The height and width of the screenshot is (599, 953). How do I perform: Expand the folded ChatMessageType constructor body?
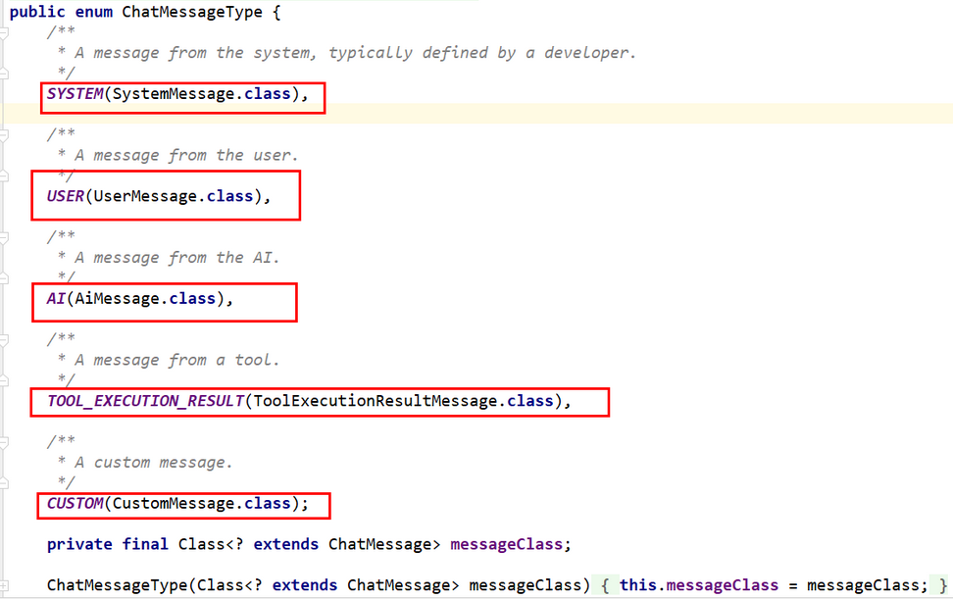pyautogui.click(x=4, y=585)
